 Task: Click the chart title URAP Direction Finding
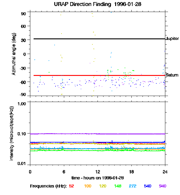coord(98,4)
